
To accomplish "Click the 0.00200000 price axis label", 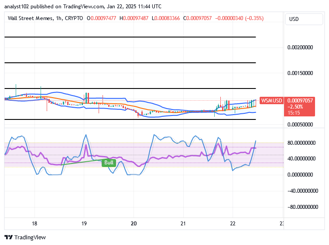I will 300,48.
